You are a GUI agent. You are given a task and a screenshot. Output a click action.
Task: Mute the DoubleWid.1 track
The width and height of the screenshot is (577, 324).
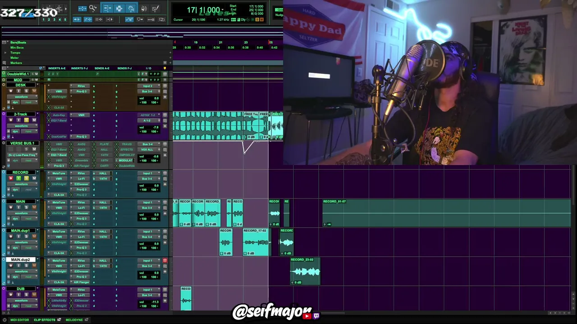point(37,74)
